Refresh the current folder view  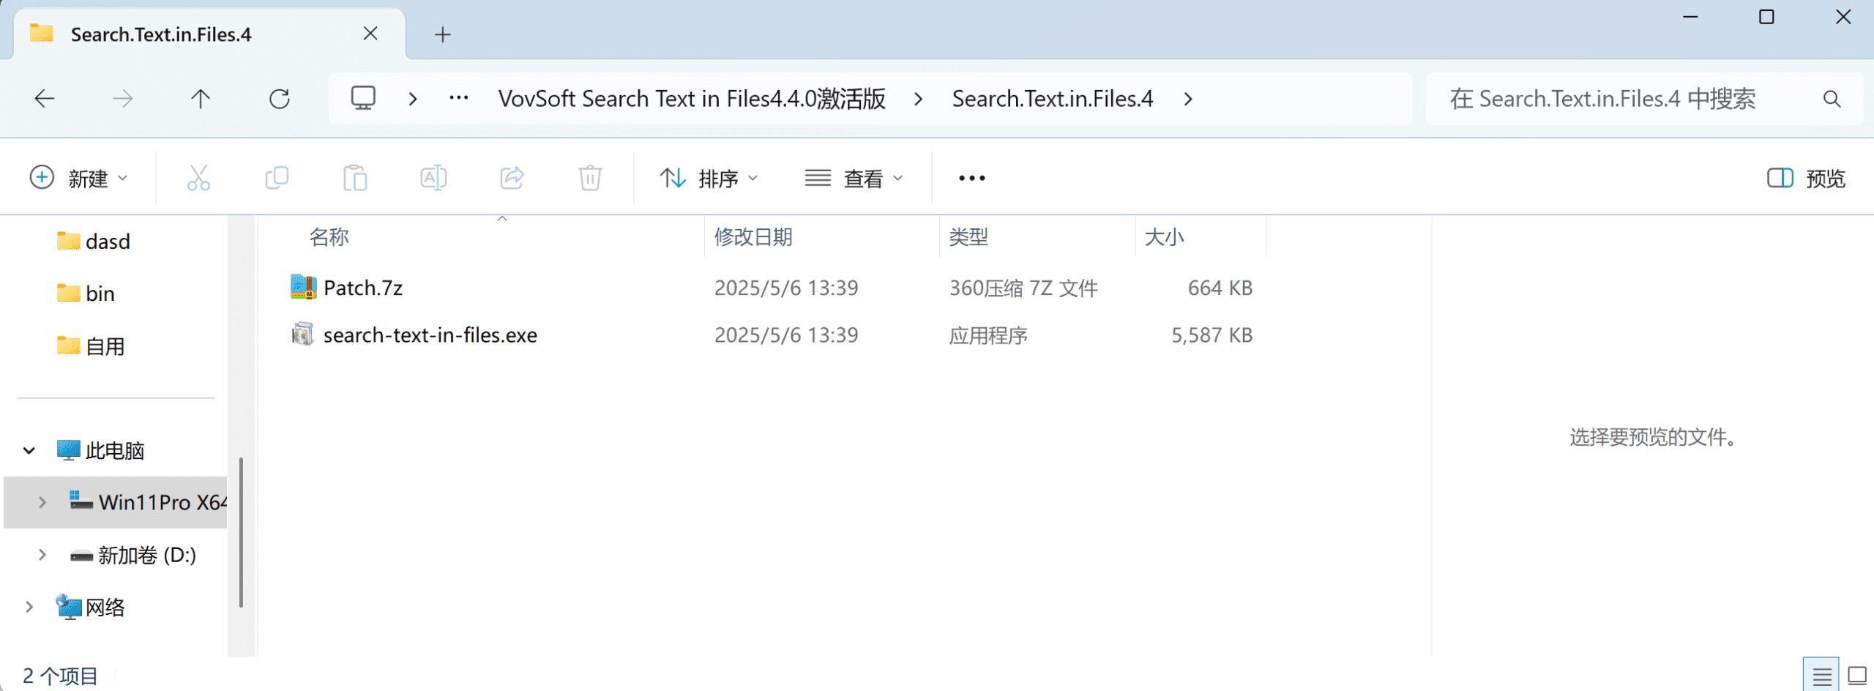tap(280, 99)
